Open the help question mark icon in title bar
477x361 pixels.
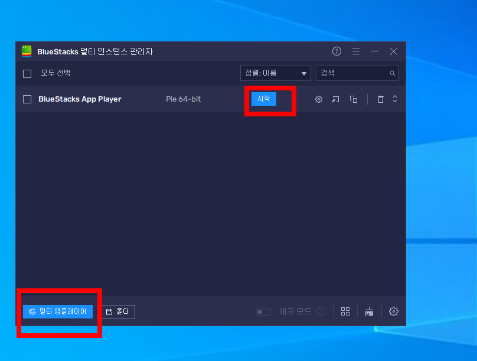tap(336, 51)
